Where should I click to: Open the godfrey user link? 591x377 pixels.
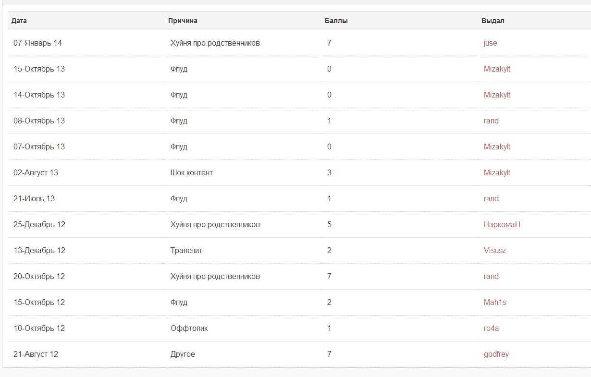(x=496, y=354)
